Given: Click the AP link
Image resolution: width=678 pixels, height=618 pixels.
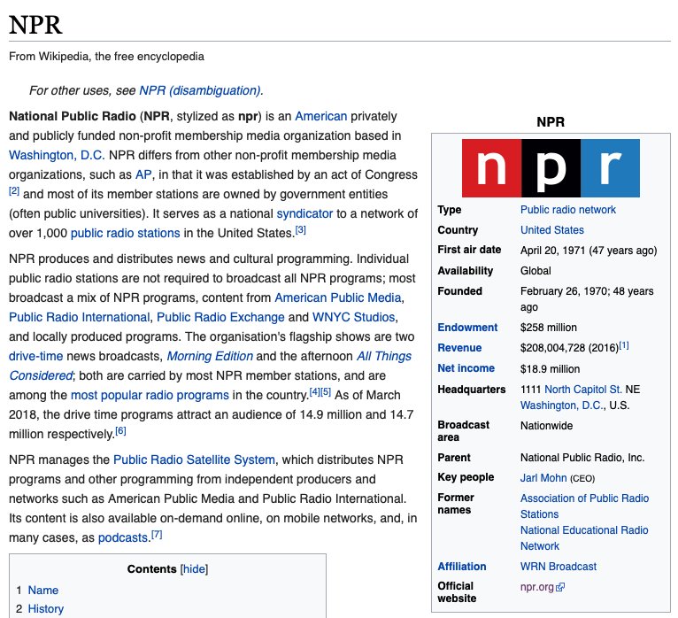Looking at the screenshot, I should 143,174.
